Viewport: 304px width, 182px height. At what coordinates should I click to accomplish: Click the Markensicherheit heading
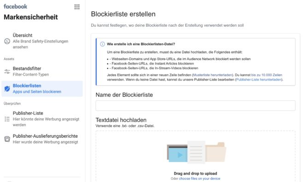(31, 17)
